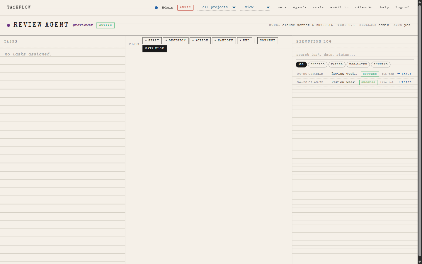Open the all projects dropdown

click(x=217, y=7)
